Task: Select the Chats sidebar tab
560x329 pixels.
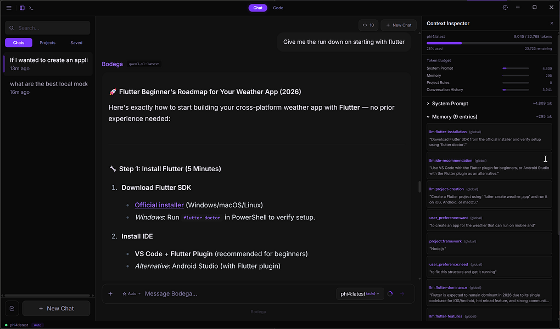Action: coord(19,43)
